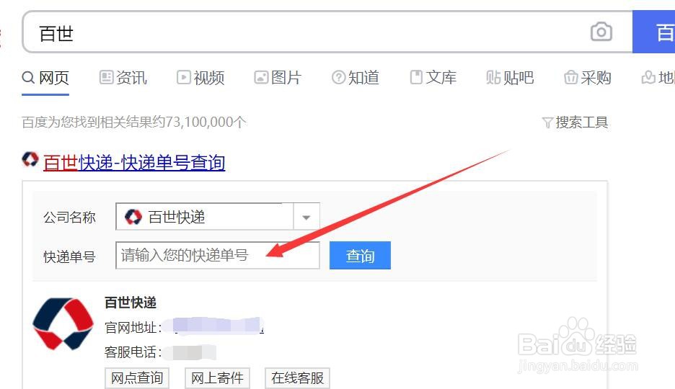Open 搜索工具 filter options
Image resolution: width=675 pixels, height=389 pixels.
coord(575,122)
